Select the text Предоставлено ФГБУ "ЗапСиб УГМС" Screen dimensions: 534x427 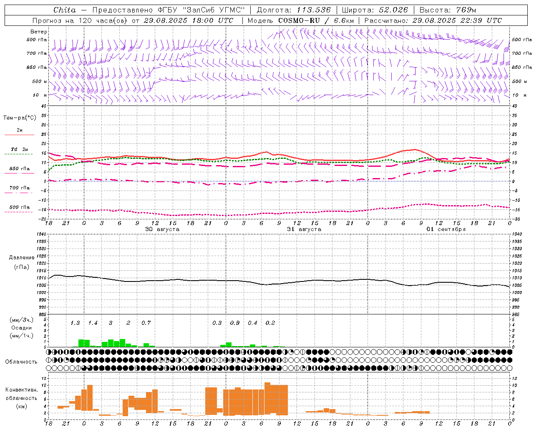click(169, 10)
